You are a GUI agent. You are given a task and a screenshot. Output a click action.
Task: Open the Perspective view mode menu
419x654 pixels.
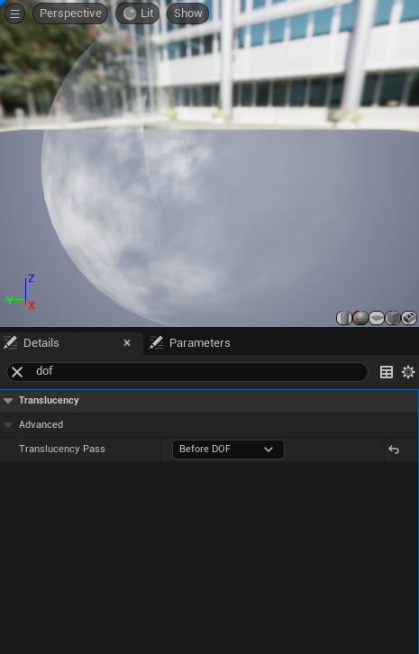(70, 14)
